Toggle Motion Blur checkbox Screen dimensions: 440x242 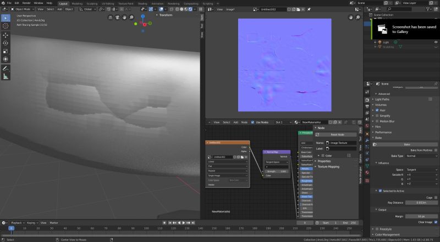click(x=377, y=121)
